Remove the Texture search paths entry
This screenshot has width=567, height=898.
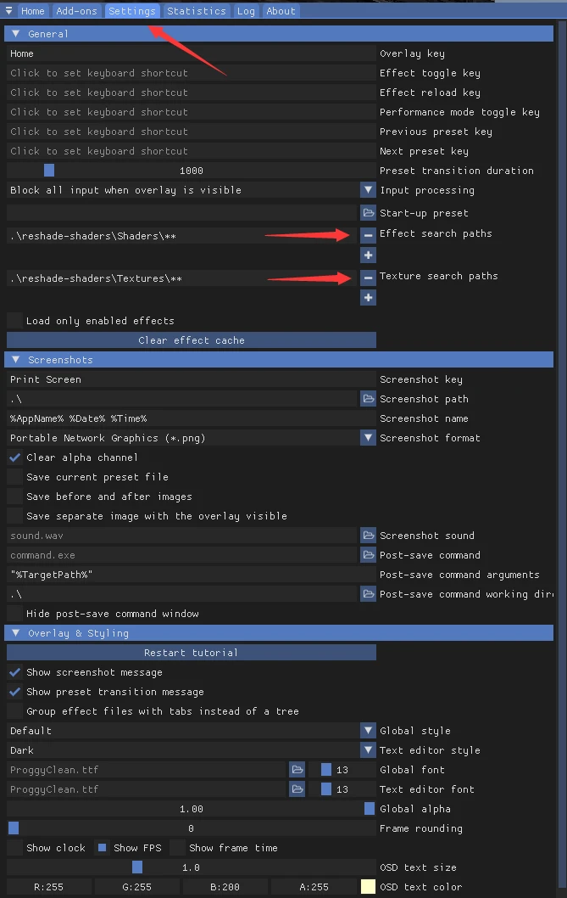(x=368, y=278)
